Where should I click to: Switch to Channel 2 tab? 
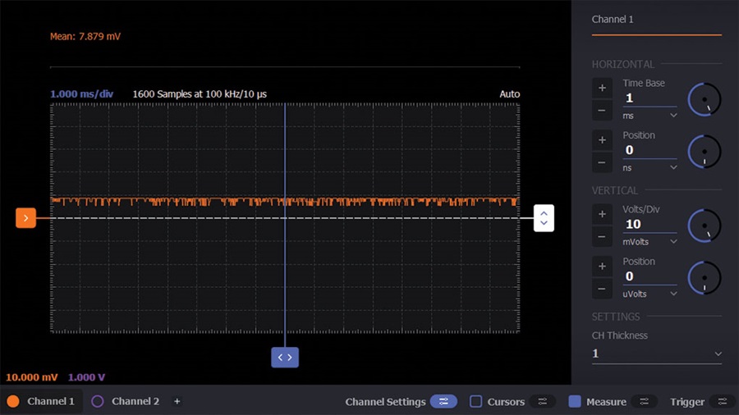coord(126,401)
